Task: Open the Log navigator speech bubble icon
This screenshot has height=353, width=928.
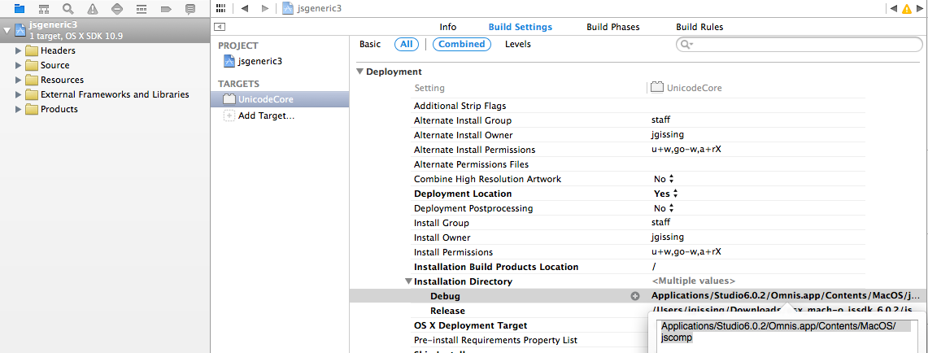Action: (x=190, y=9)
